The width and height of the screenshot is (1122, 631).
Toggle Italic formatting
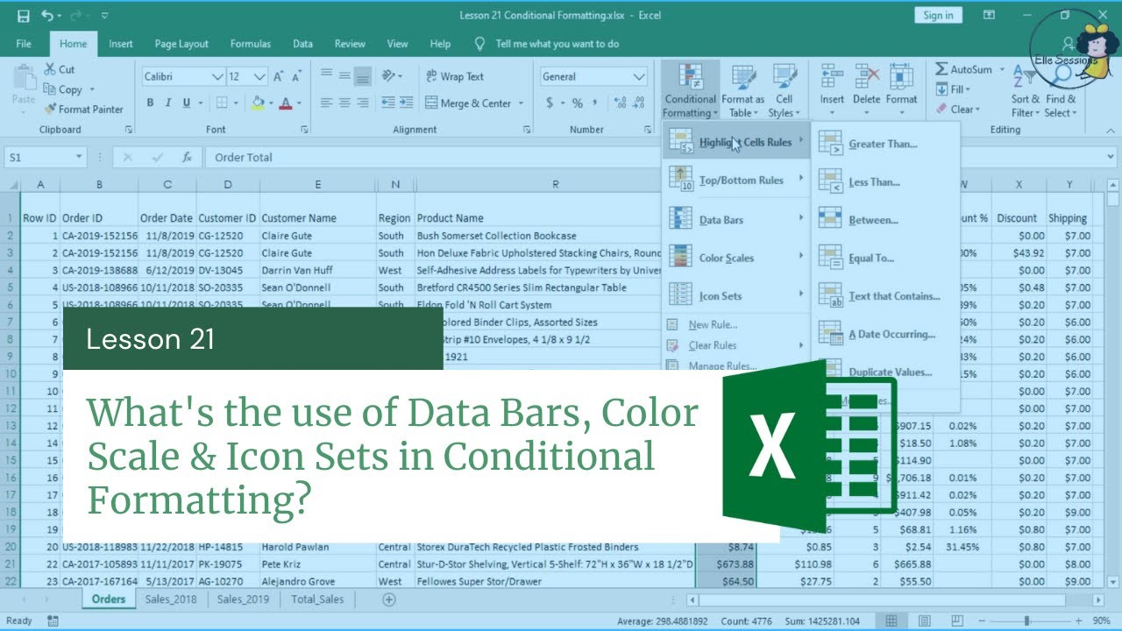click(x=168, y=103)
